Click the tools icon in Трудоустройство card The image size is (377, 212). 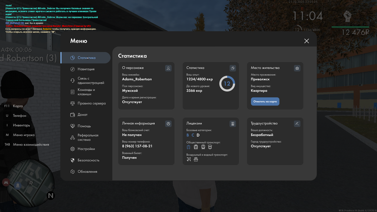click(297, 124)
